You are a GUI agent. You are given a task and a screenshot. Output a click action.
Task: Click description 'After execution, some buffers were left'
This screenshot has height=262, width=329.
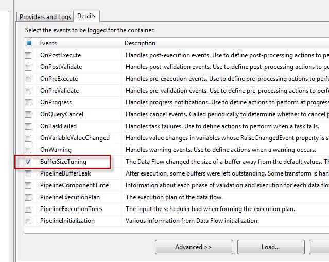227,173
